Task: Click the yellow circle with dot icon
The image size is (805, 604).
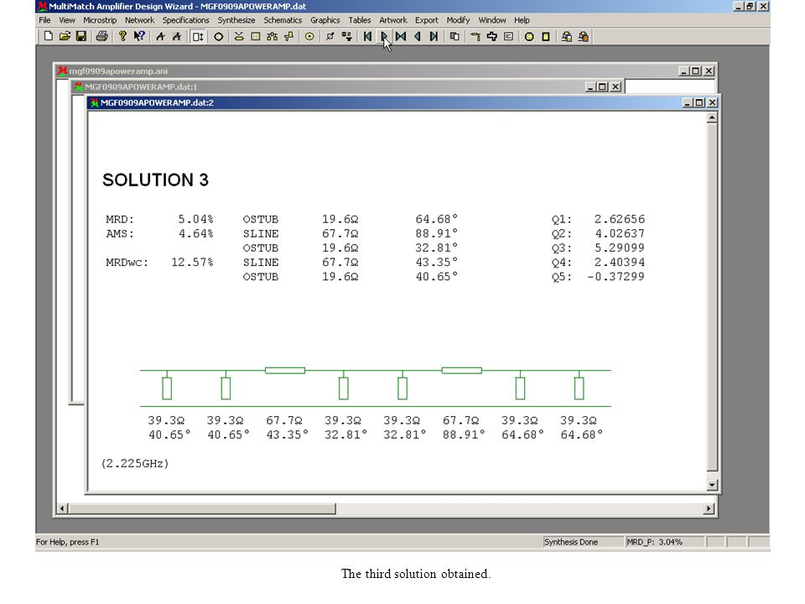Action: coord(309,36)
